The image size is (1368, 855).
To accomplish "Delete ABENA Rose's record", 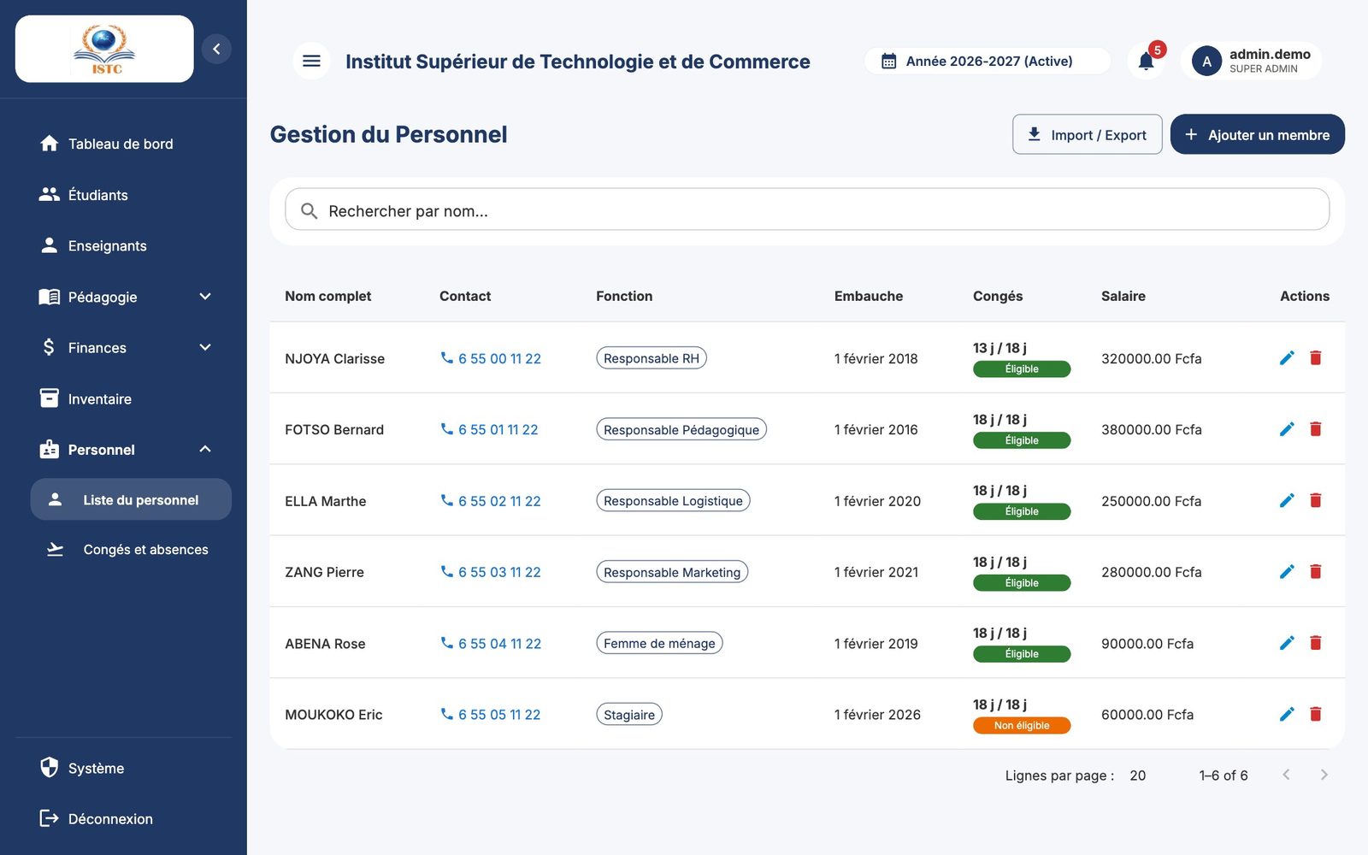I will pos(1315,643).
